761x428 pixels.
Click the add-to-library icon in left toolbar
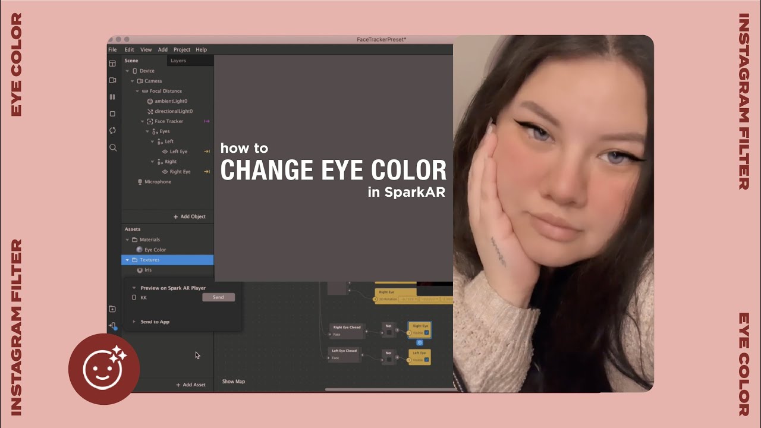112,309
